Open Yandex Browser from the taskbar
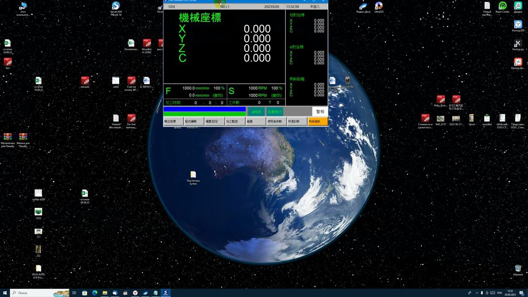The width and height of the screenshot is (528, 297). [x=135, y=293]
